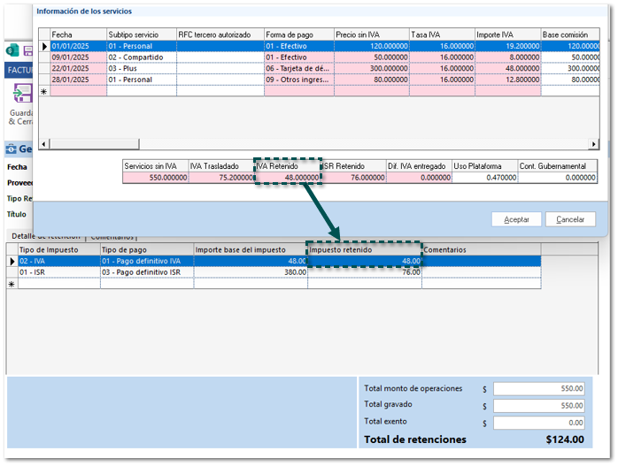This screenshot has width=618, height=466.
Task: Click the Uso Plataforma value 0.470000
Action: click(x=483, y=177)
